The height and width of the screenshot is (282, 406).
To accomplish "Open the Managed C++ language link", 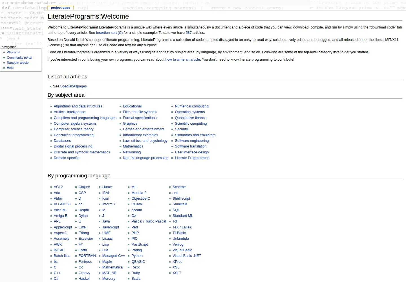I will pos(114,256).
